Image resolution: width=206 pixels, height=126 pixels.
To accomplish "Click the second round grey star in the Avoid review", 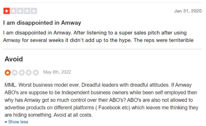I will pyautogui.click(x=15, y=72).
